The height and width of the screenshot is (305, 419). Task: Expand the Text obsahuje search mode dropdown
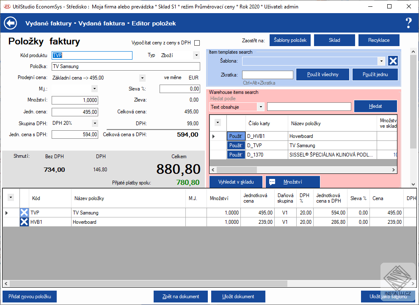tap(261, 107)
